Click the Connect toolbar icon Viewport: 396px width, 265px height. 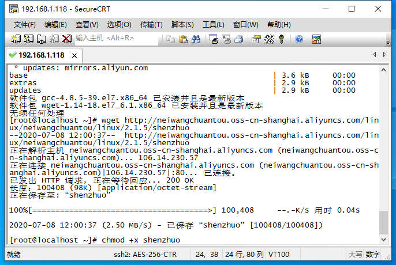point(16,39)
